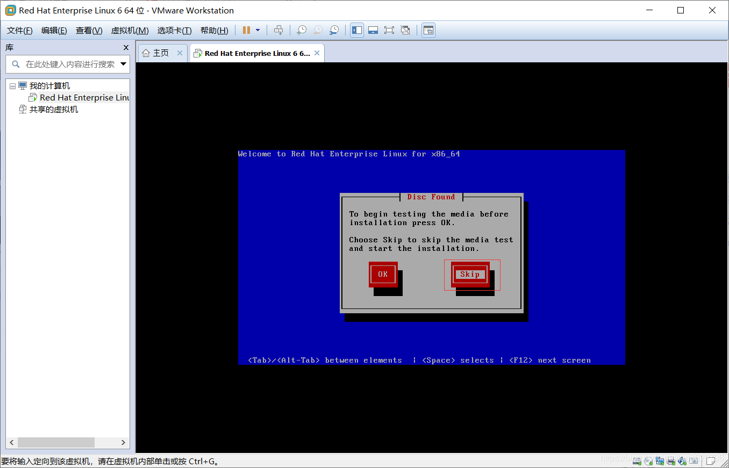Open the 选项卡(T) menu
The height and width of the screenshot is (468, 729).
(175, 31)
